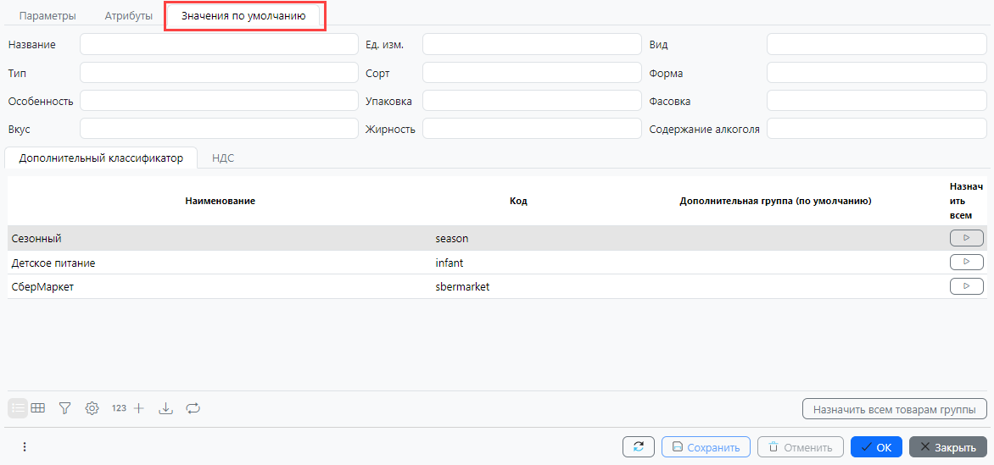Switch to list view icon
The image size is (994, 465).
[x=18, y=408]
